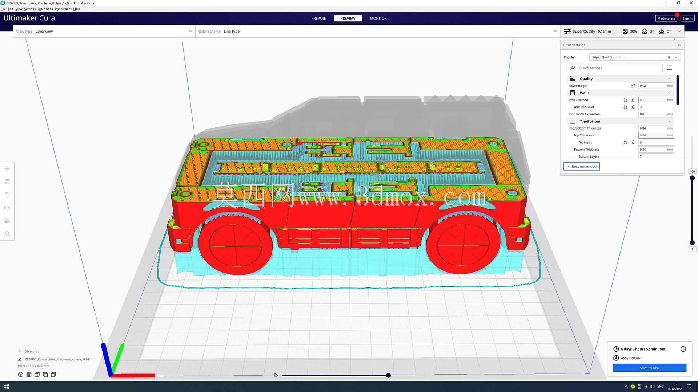Click the Top Layers formula icon
Screen dimensions: 698x392
tap(633, 142)
